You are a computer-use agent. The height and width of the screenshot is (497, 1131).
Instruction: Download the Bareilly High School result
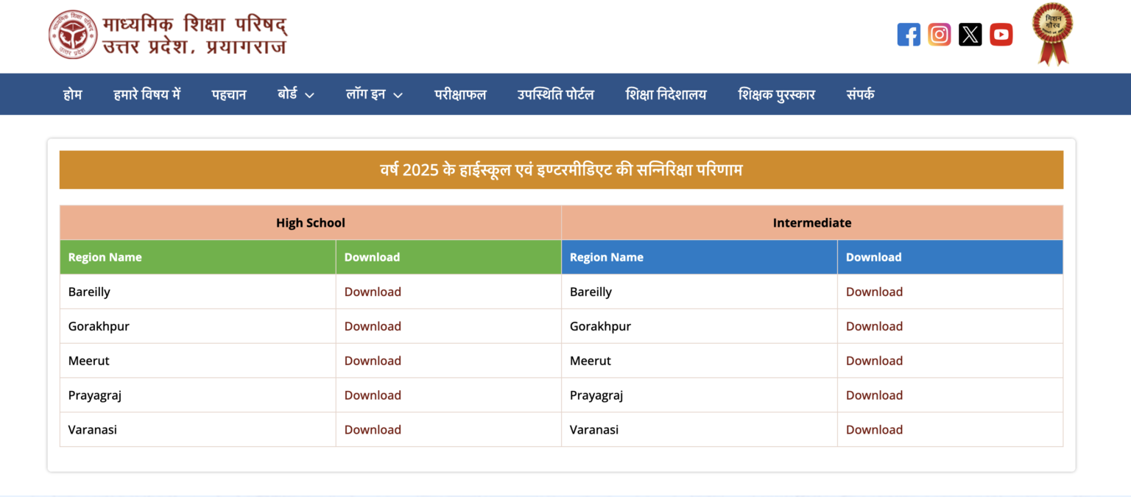(373, 292)
